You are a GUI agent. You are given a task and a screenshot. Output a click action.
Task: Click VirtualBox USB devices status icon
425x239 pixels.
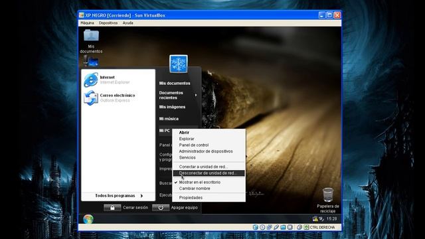276,227
